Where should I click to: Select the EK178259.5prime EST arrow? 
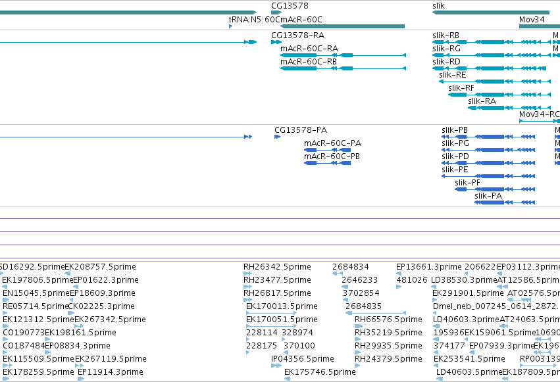tap(5, 379)
